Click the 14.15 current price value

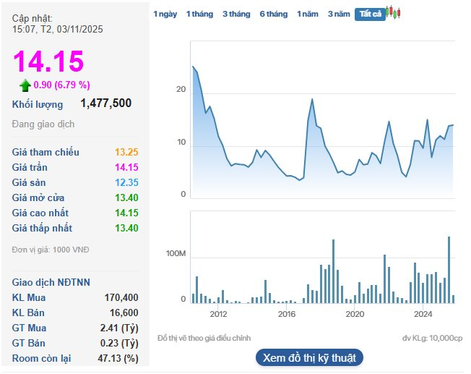pos(48,61)
